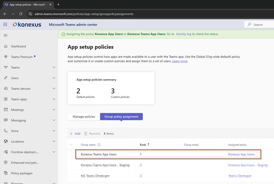274x184 pixels.
Task: Click into the Search field
Action: point(258,25)
